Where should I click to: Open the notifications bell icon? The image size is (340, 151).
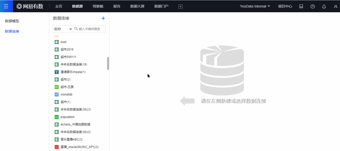(x=324, y=6)
